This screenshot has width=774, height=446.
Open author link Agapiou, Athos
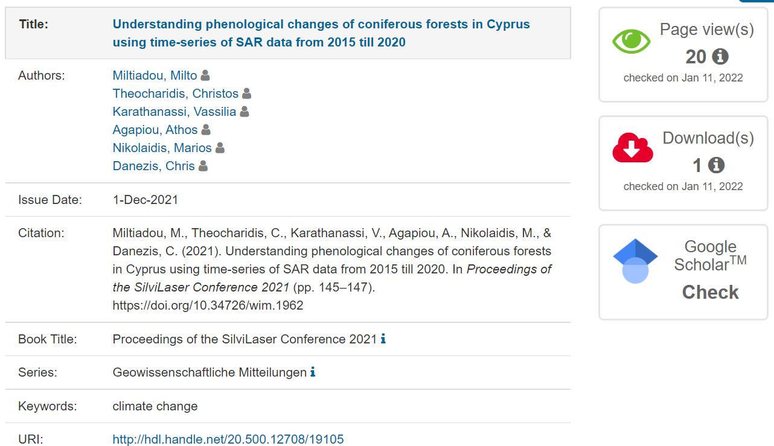click(155, 130)
